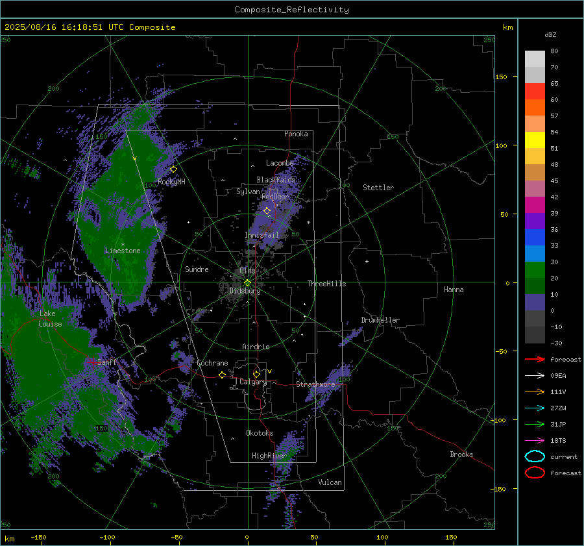Click the magenta 18TS arrow icon
Viewport: 584px width, 546px height.
[x=535, y=441]
